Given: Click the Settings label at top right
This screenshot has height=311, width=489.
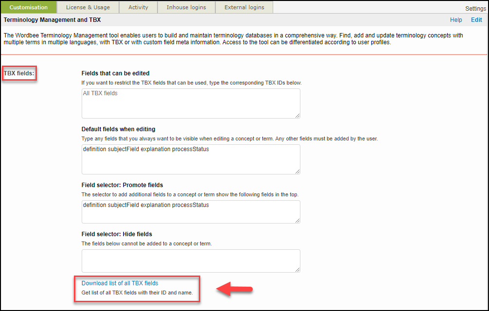Looking at the screenshot, I should tap(475, 9).
